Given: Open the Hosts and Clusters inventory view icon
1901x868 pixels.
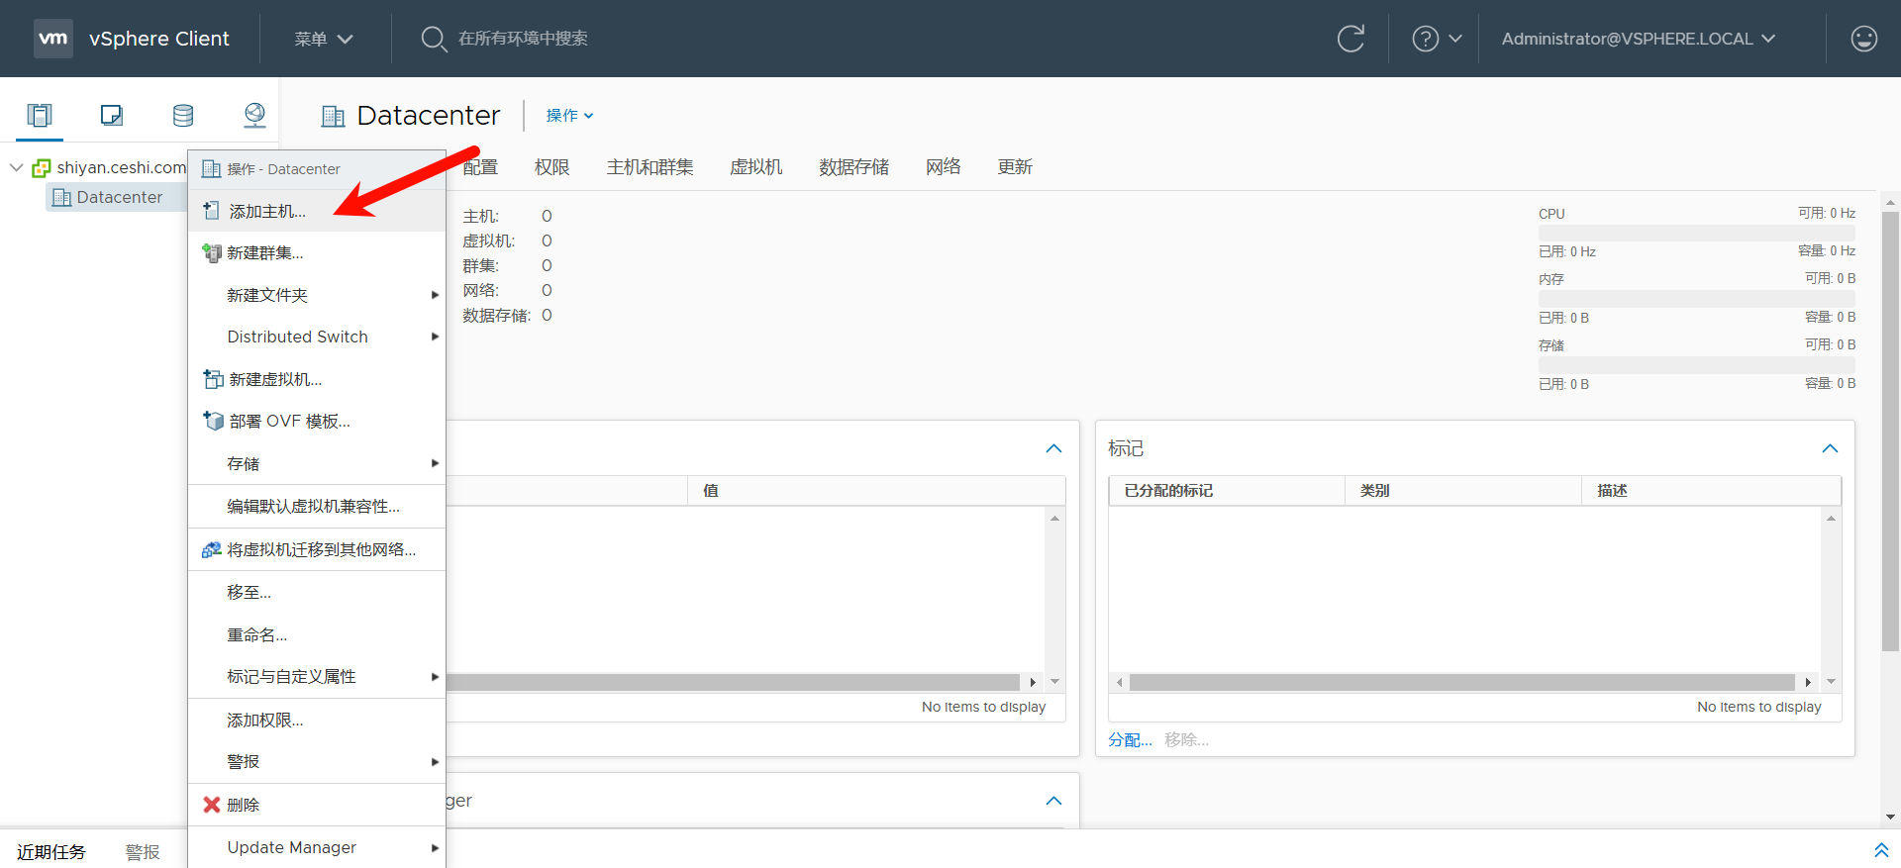Looking at the screenshot, I should (40, 115).
